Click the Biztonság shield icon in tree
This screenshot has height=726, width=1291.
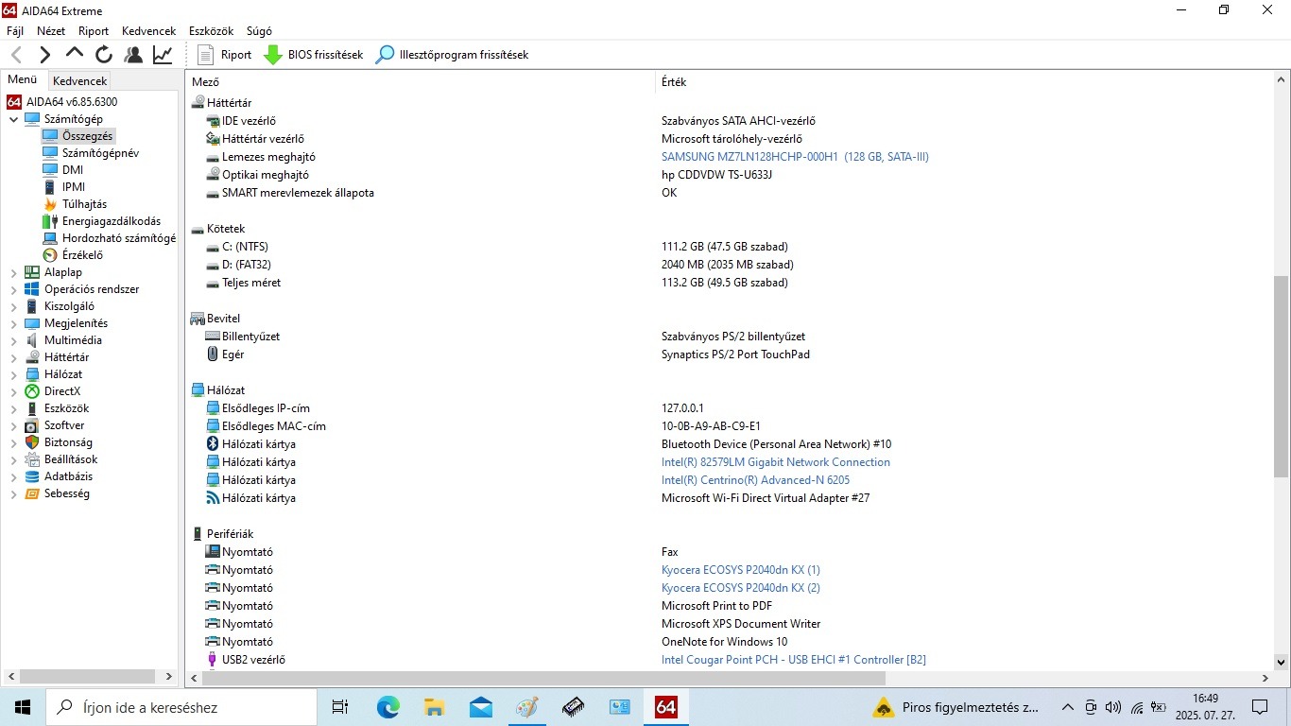32,442
